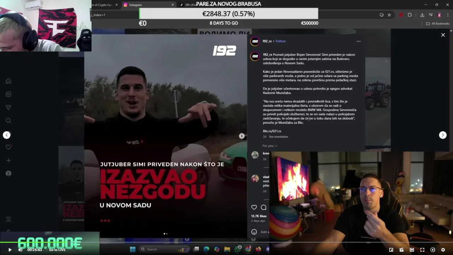
Task: Click the Instagram sidebar Search magnifier
Action: [8, 121]
